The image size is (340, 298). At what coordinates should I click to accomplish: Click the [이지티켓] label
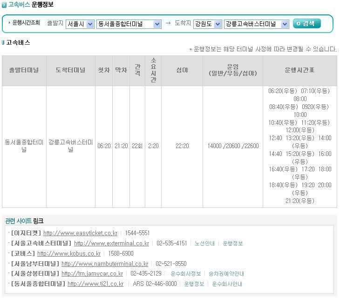tap(26, 233)
